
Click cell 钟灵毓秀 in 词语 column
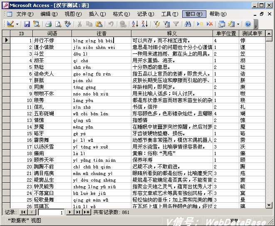[x=52, y=187]
